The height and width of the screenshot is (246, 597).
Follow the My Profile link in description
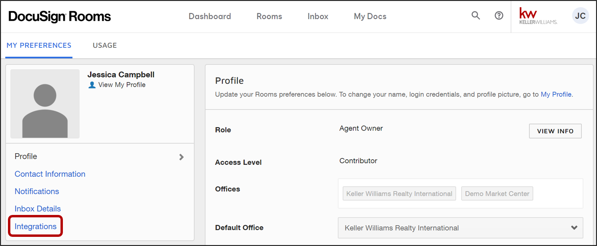(556, 94)
